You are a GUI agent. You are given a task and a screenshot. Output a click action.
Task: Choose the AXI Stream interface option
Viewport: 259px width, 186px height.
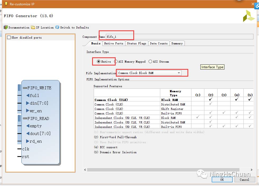[150, 62]
